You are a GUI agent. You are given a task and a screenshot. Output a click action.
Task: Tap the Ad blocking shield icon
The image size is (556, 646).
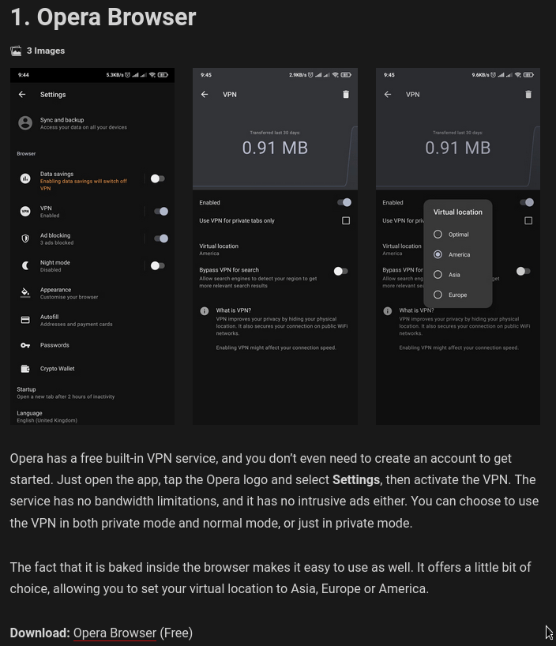coord(25,238)
